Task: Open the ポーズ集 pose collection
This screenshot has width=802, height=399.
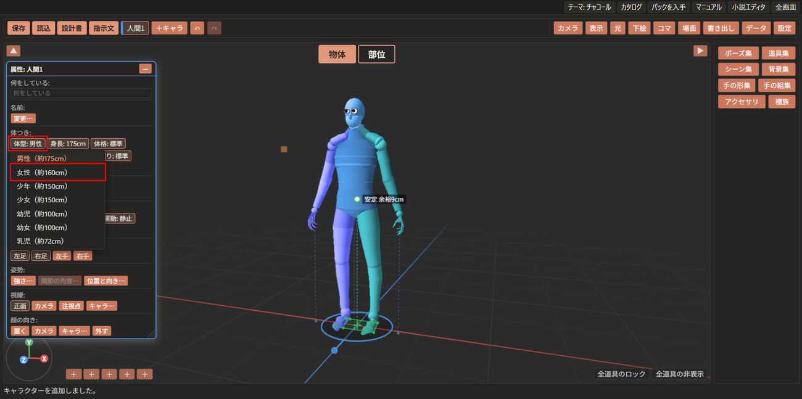Action: pos(738,54)
